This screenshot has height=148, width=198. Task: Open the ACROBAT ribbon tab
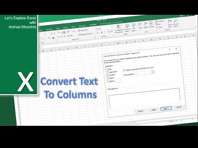coord(93,25)
